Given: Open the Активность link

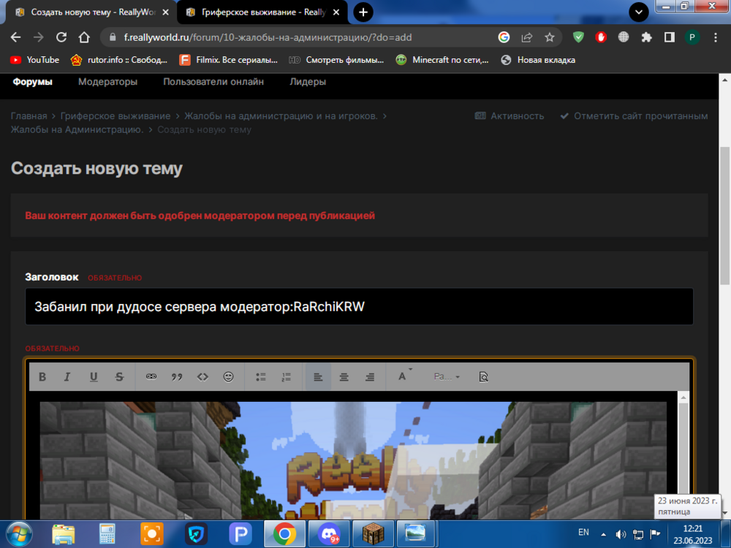Looking at the screenshot, I should tap(510, 116).
